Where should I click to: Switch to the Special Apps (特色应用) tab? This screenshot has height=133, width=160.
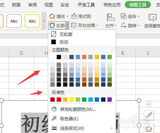[112, 5]
